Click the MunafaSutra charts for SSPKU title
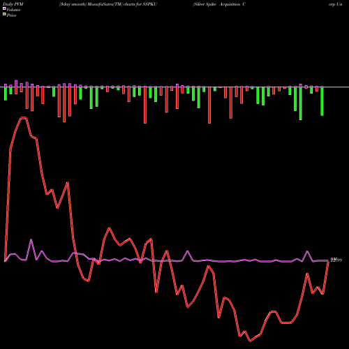Screen dimensions: 349x349 108,4
